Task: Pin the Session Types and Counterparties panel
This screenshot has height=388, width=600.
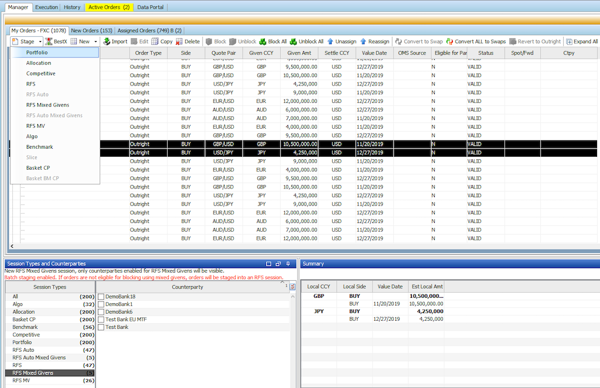Action: click(x=288, y=264)
